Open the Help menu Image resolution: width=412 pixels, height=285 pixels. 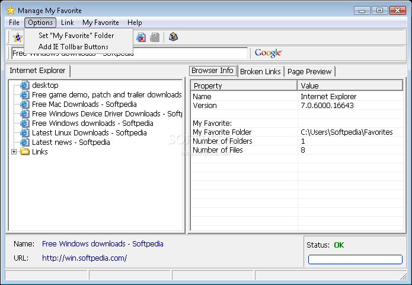pyautogui.click(x=135, y=23)
